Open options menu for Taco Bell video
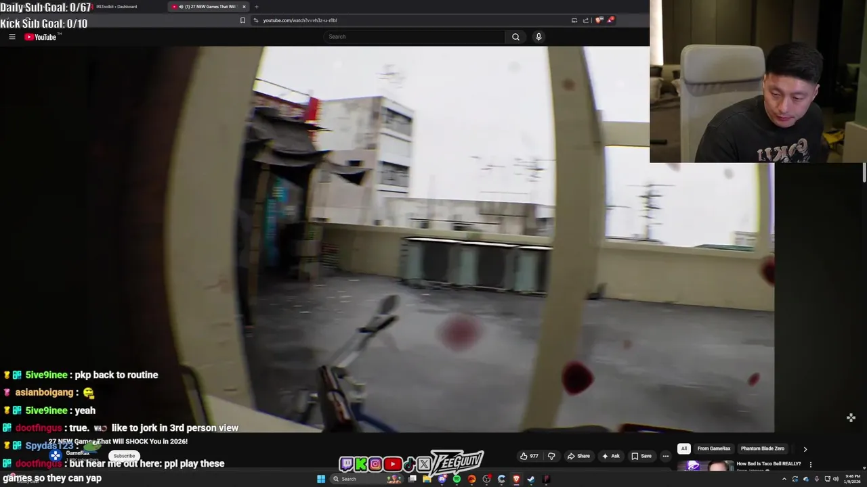 pyautogui.click(x=811, y=465)
